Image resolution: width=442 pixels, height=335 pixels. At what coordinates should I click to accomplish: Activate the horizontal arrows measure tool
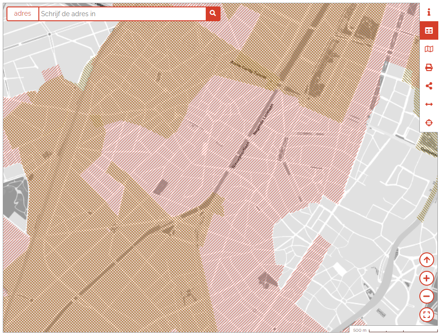[429, 104]
